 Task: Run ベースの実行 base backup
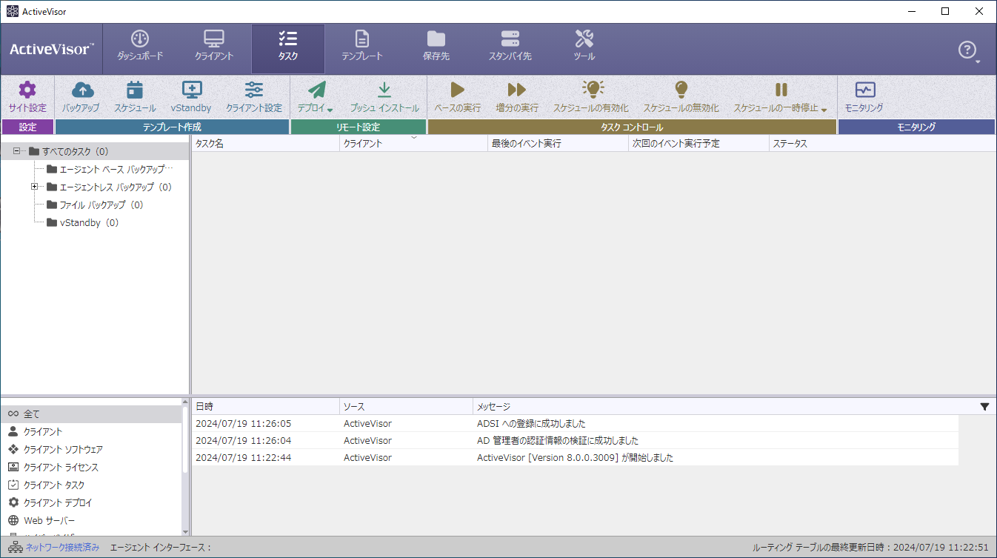point(457,97)
